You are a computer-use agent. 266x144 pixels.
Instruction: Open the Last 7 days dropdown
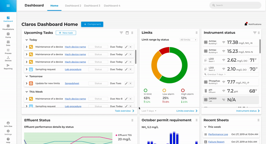click(149, 111)
